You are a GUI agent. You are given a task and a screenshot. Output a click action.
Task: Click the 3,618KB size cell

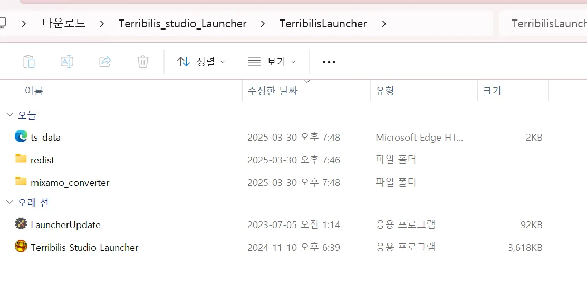click(x=525, y=247)
